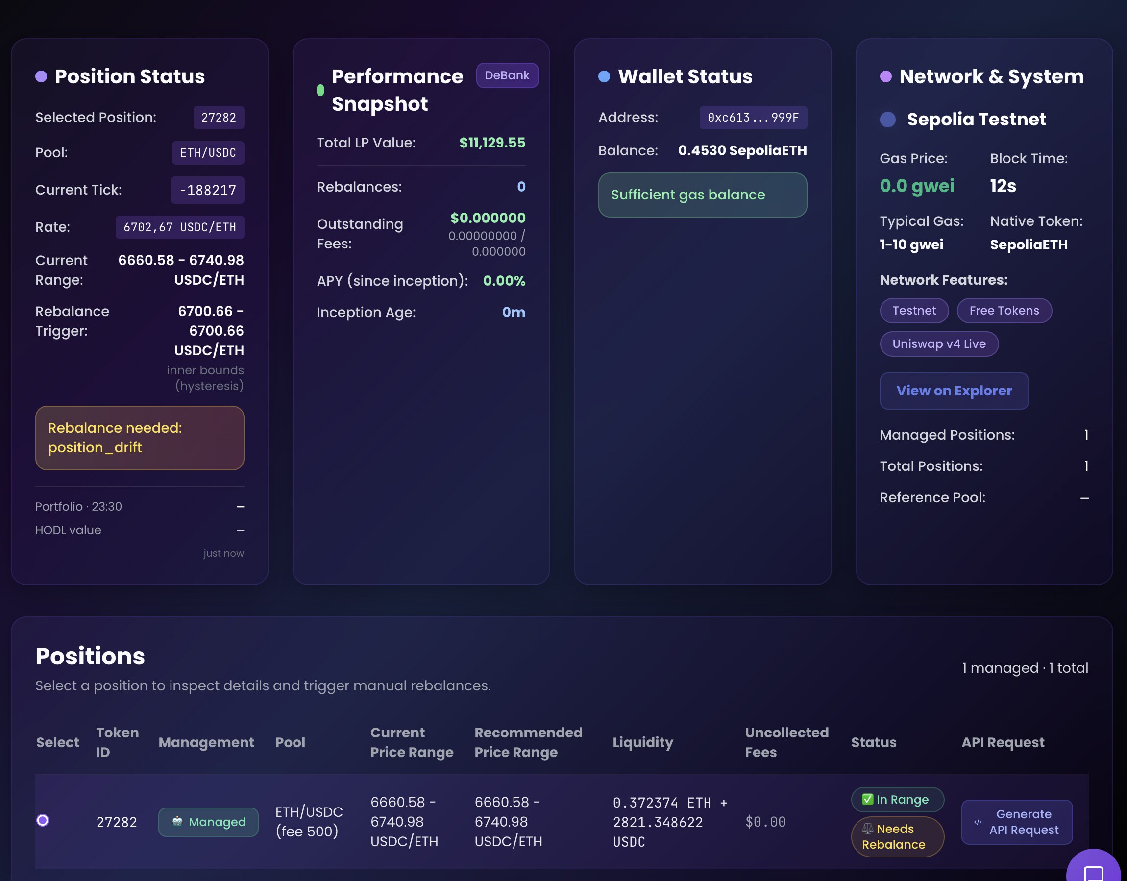Image resolution: width=1127 pixels, height=881 pixels.
Task: Click the Uniswap v4 Live feature chip
Action: point(939,344)
